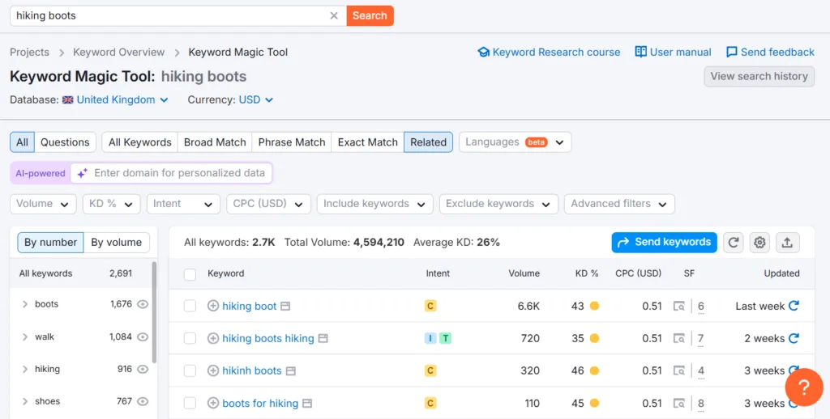This screenshot has width=830, height=419.
Task: Switch to the Questions tab
Action: coord(65,142)
